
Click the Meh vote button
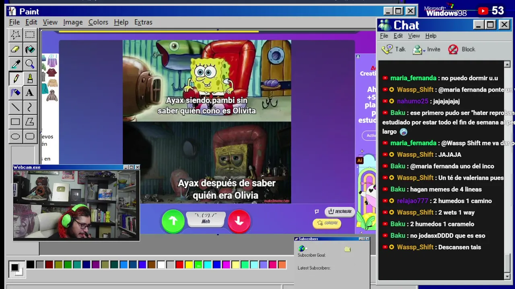tap(206, 219)
